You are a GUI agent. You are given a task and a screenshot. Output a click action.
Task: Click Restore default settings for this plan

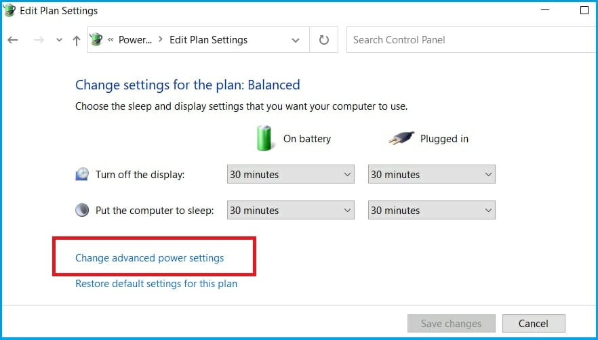[x=156, y=284]
